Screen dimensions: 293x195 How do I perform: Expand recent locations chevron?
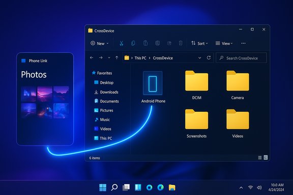click(x=109, y=58)
